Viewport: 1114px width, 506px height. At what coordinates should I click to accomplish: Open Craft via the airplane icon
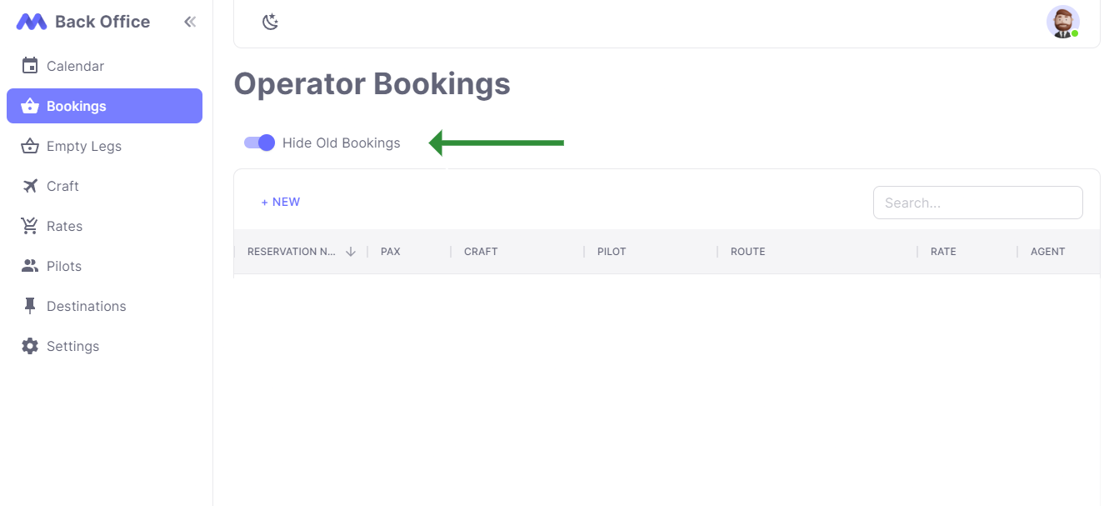tap(30, 186)
